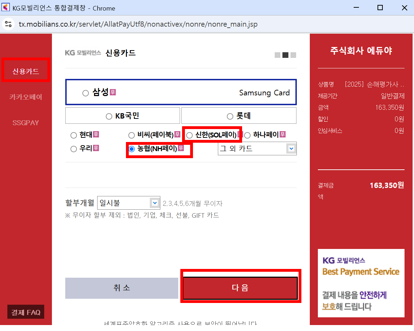Open 할부개월 일시불 dropdown
The height and width of the screenshot is (331, 414).
coord(128,203)
